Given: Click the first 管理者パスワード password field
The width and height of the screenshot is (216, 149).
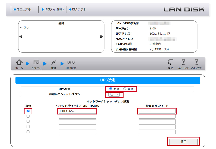Looking at the screenshot, I should (157, 111).
